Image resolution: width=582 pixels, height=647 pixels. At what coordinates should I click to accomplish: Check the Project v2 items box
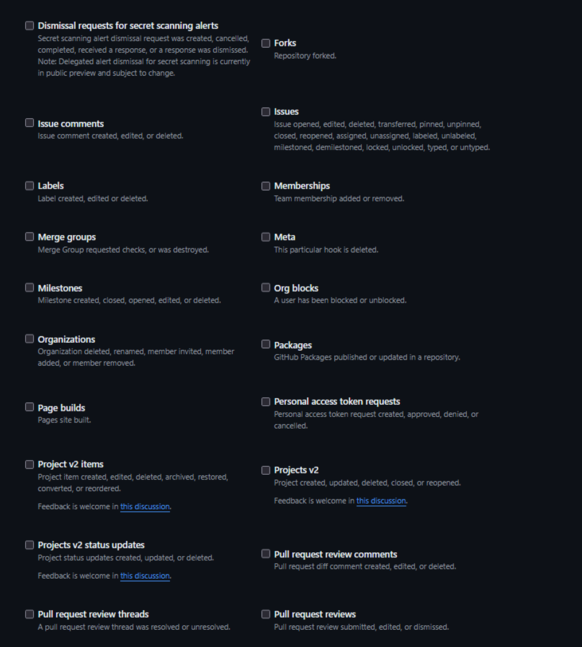click(x=29, y=464)
